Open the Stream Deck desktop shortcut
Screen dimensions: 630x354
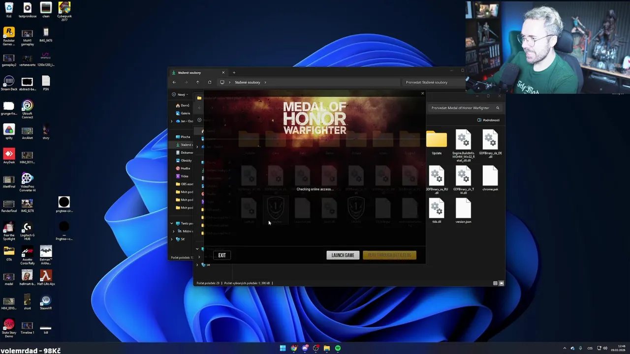click(9, 83)
